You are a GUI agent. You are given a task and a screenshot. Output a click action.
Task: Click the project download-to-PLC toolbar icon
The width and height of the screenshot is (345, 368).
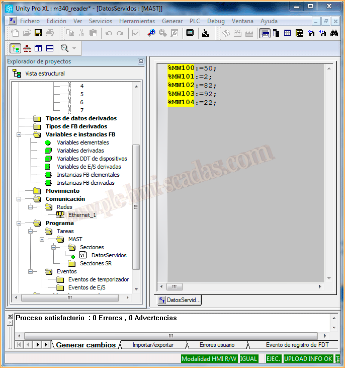[206, 33]
